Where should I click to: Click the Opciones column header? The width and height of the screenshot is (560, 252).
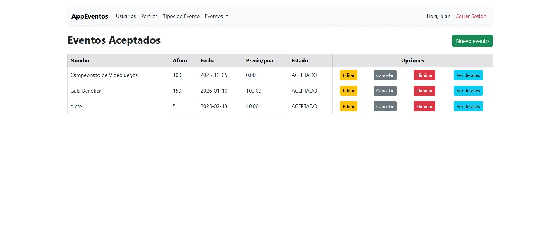(x=412, y=61)
